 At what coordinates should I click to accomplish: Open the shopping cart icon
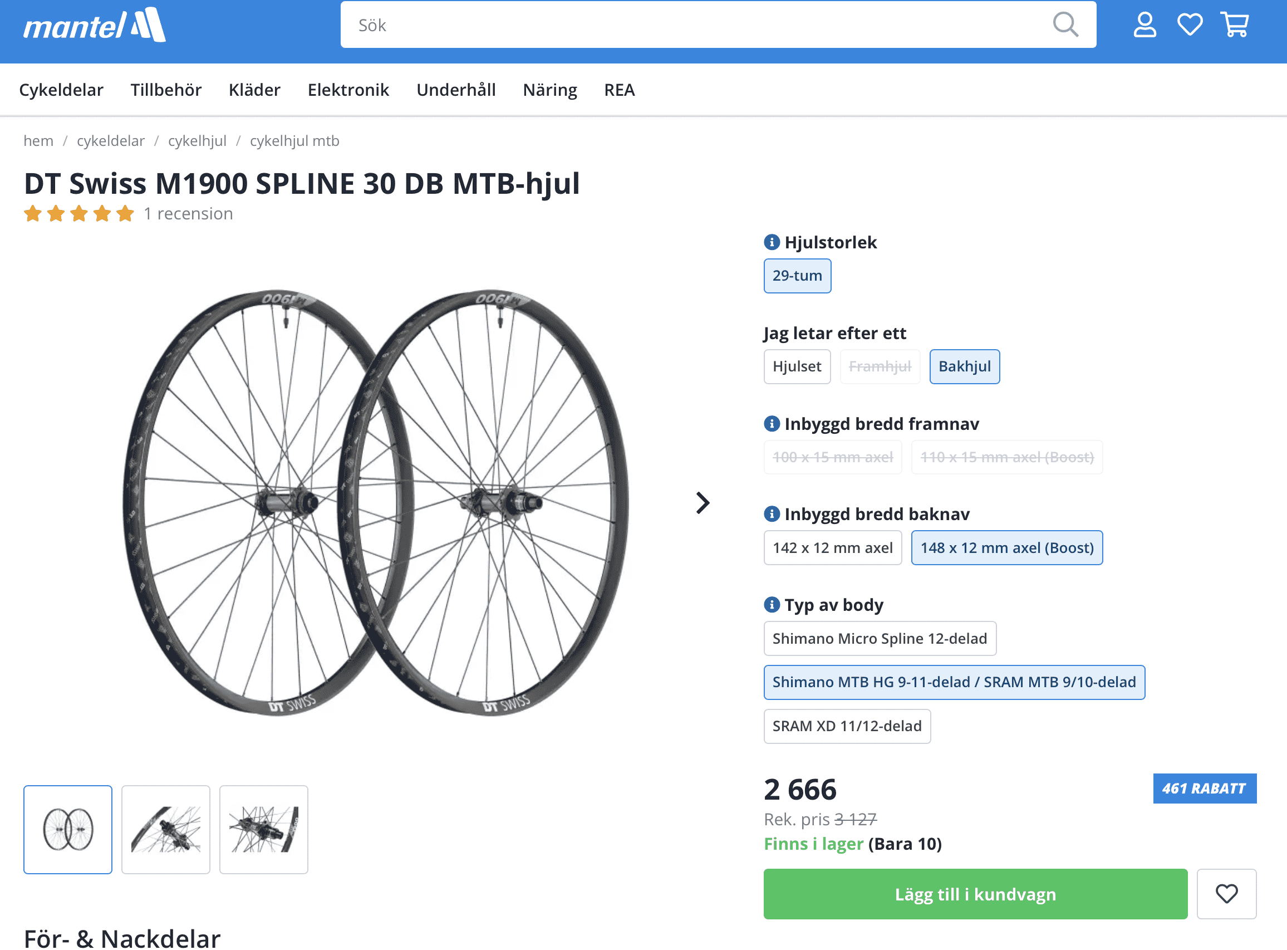tap(1235, 25)
